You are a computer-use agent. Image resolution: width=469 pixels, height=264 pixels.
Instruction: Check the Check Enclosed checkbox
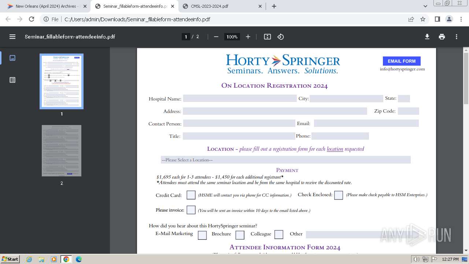339,195
